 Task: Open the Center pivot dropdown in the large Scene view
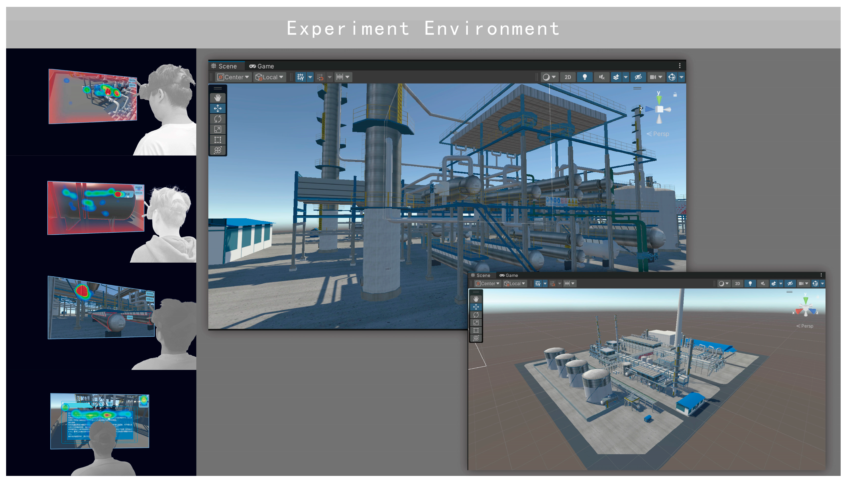tap(233, 77)
